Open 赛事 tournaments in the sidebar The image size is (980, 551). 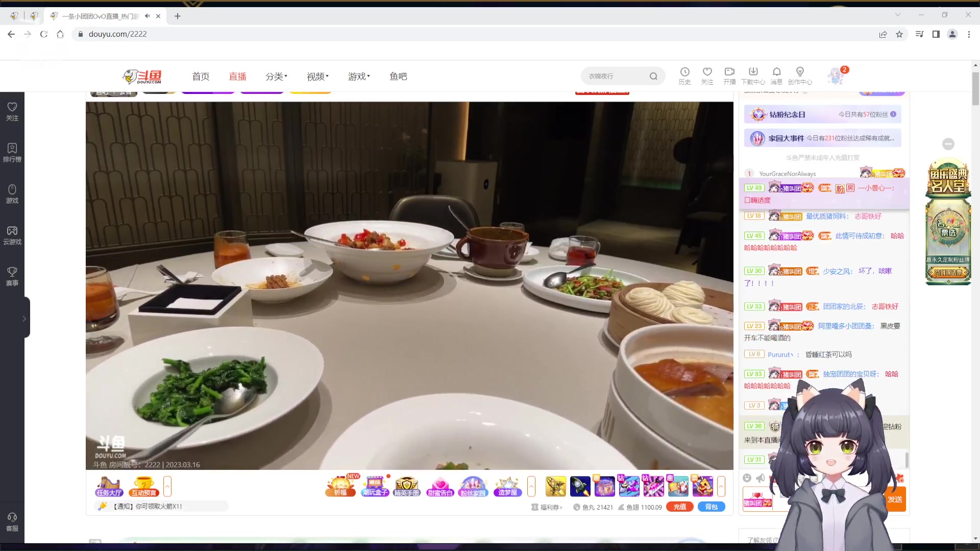point(12,277)
